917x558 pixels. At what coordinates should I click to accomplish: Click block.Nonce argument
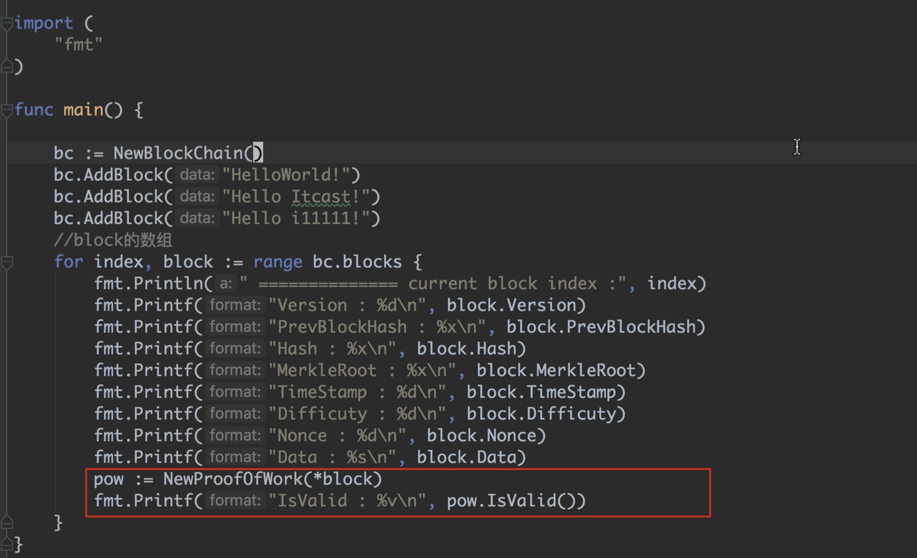[x=481, y=436]
